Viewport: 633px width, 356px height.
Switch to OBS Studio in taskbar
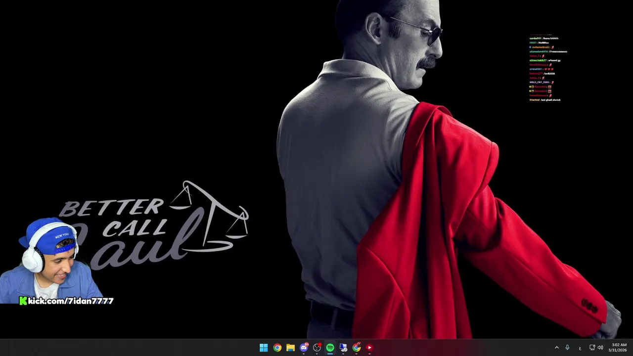(x=317, y=348)
